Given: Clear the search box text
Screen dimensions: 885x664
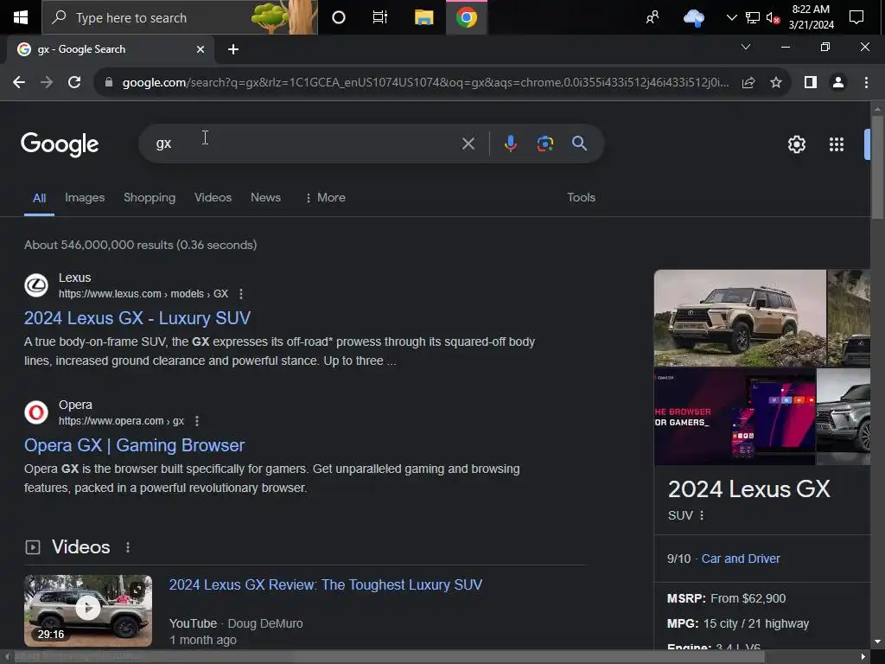Looking at the screenshot, I should 468,144.
